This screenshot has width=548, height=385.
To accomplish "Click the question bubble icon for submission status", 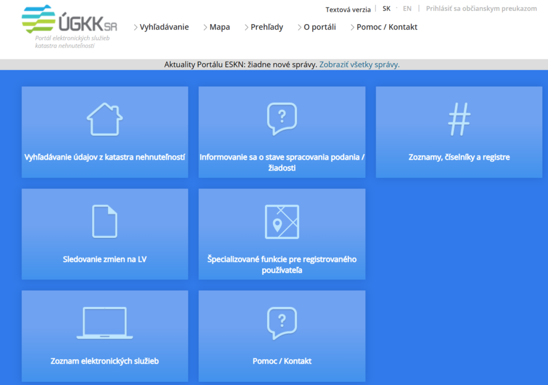I will [x=281, y=118].
